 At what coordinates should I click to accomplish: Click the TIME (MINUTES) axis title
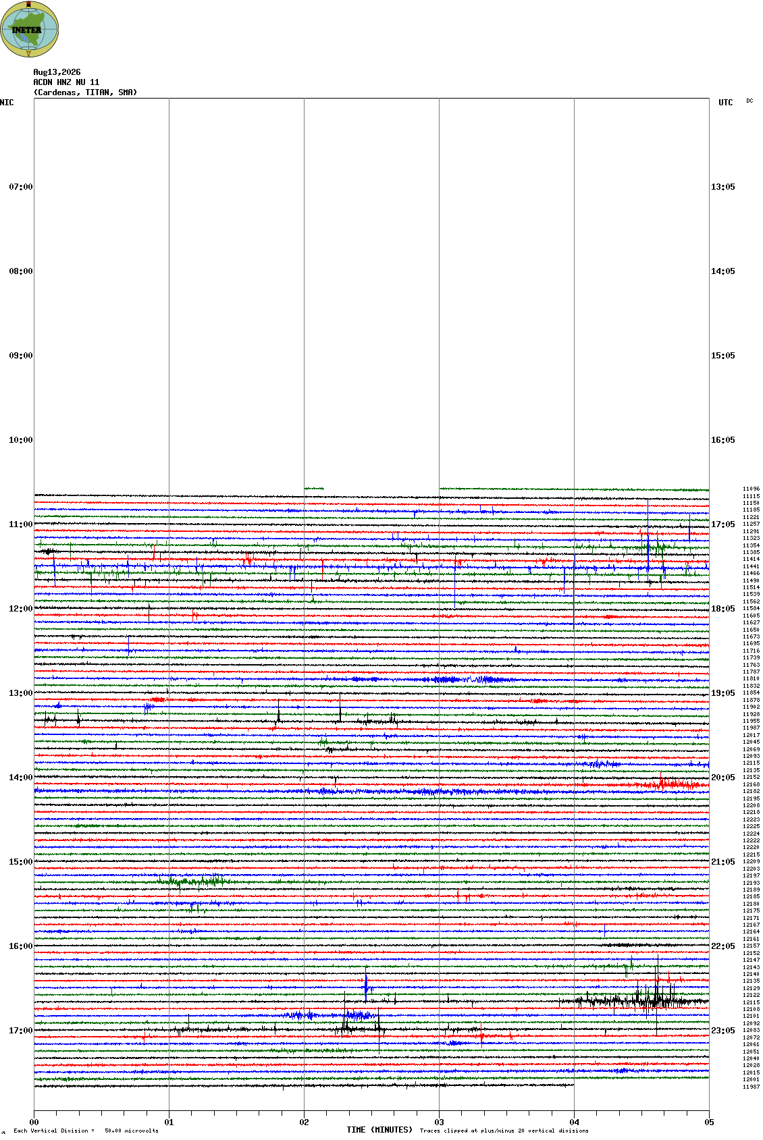coord(379,1130)
